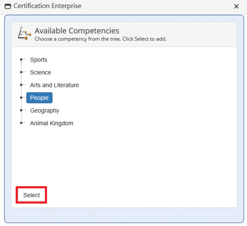Click the window icon beside Certification Enterprise
The image size is (247, 226).
click(8, 7)
